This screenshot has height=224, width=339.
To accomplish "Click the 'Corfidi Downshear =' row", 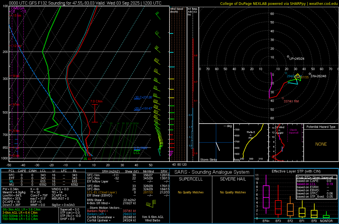I will [x=111, y=217].
